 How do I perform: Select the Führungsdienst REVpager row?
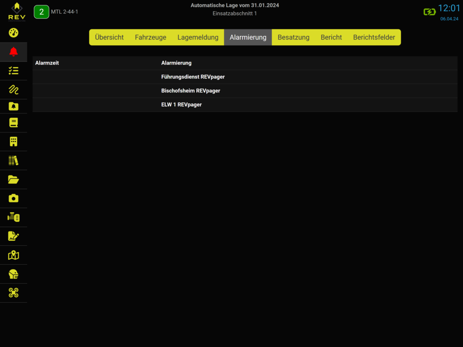coord(193,77)
